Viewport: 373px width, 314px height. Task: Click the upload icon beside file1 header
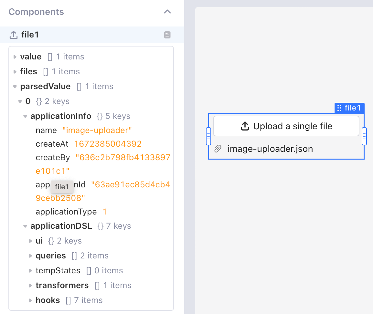(x=14, y=35)
